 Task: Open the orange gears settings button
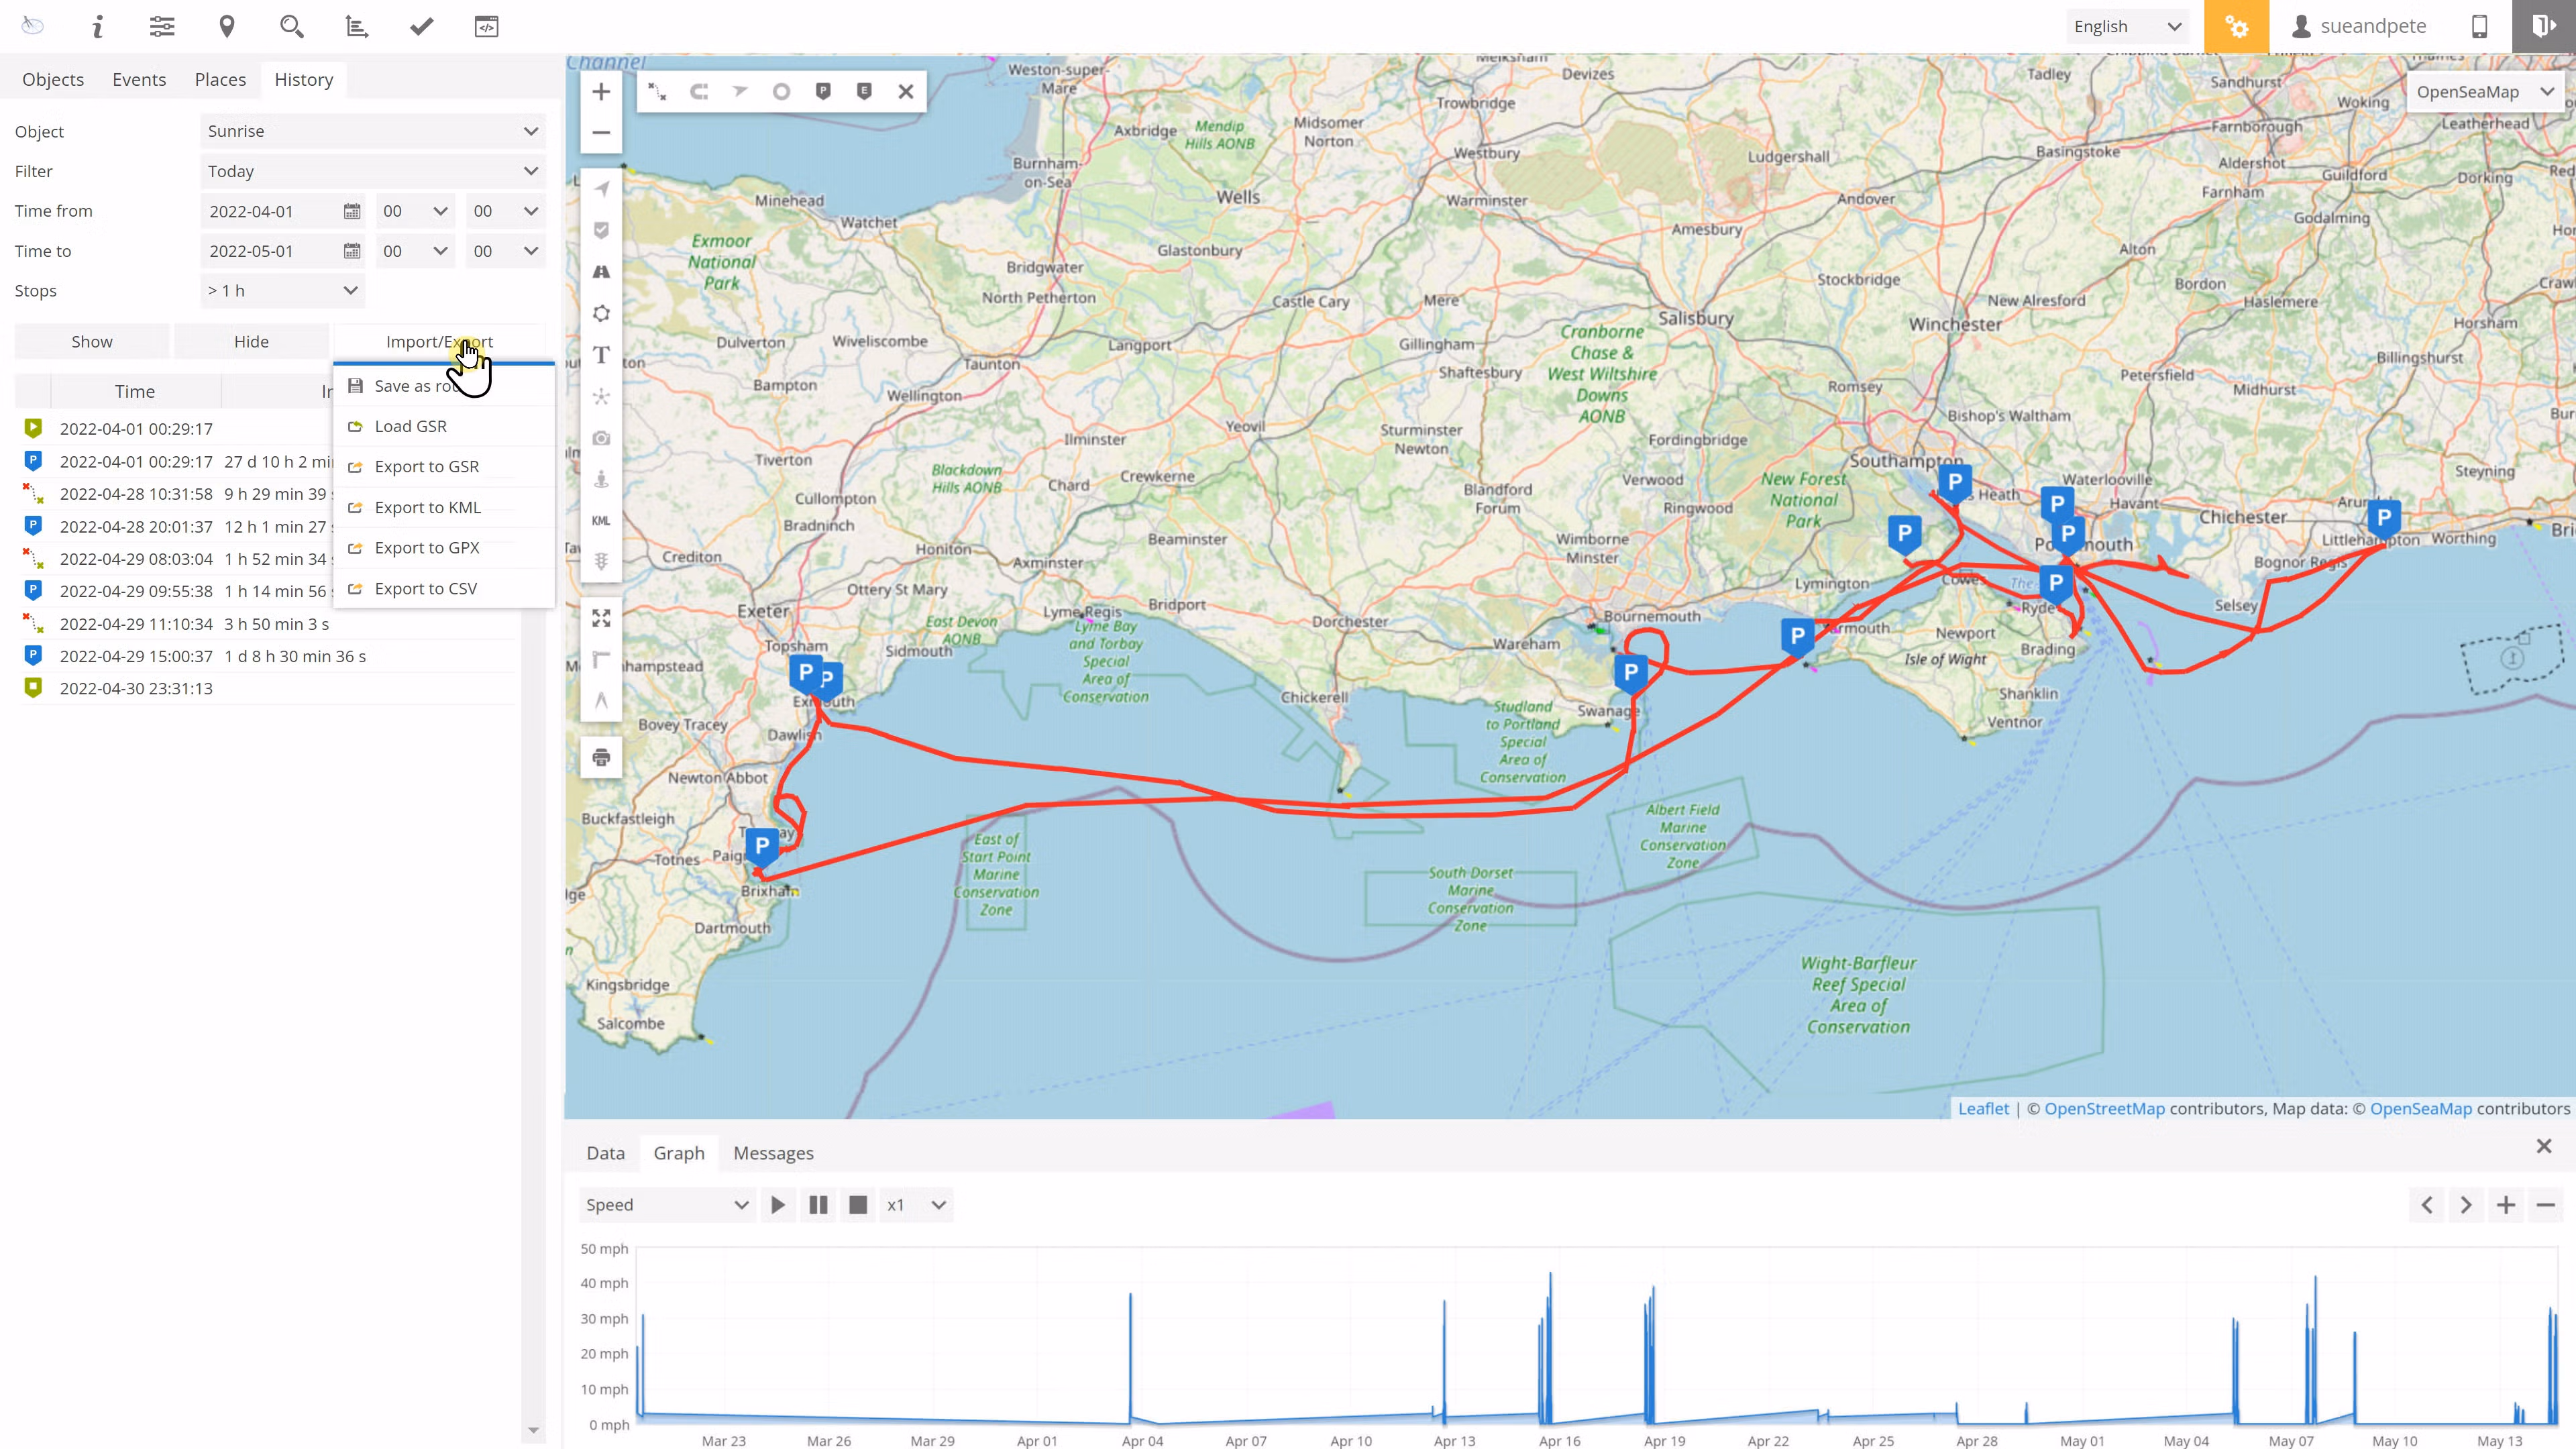tap(2236, 26)
